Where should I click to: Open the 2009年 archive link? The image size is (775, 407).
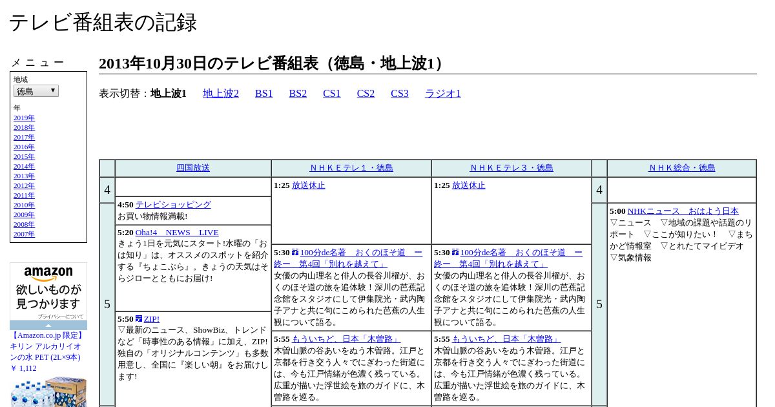coord(24,214)
